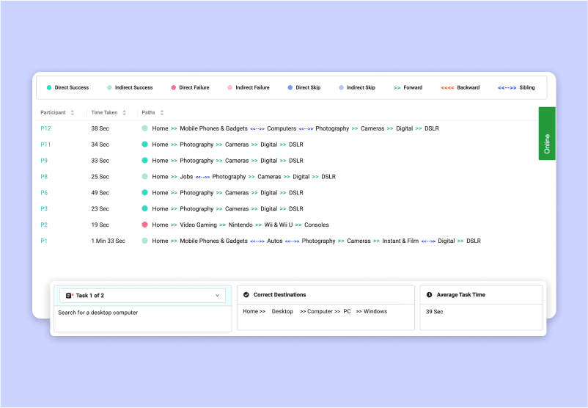Select participant P1 entry

click(44, 241)
